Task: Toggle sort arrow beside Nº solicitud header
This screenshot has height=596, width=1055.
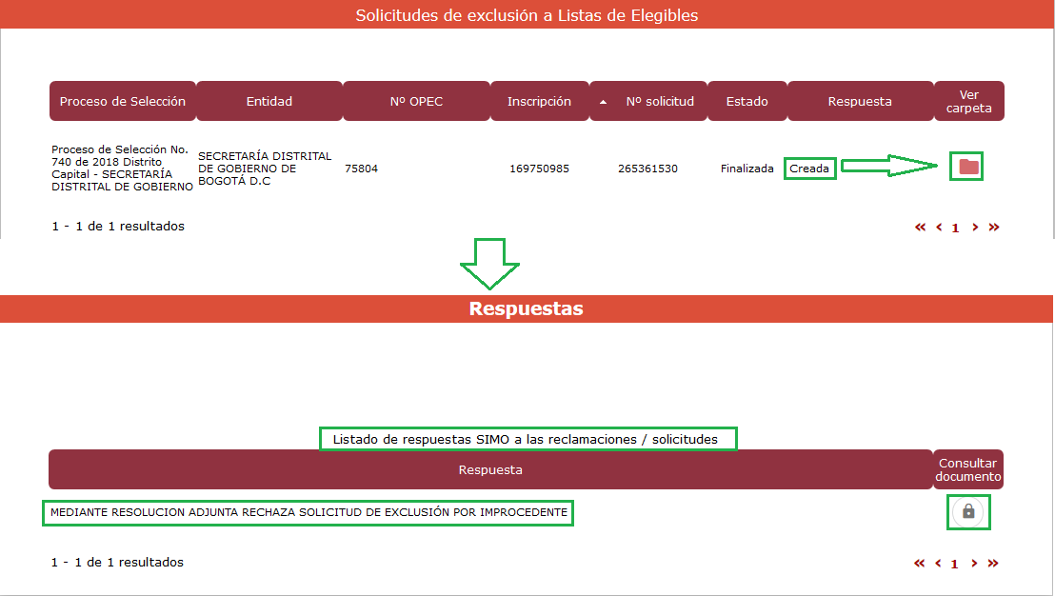Action: coord(603,102)
